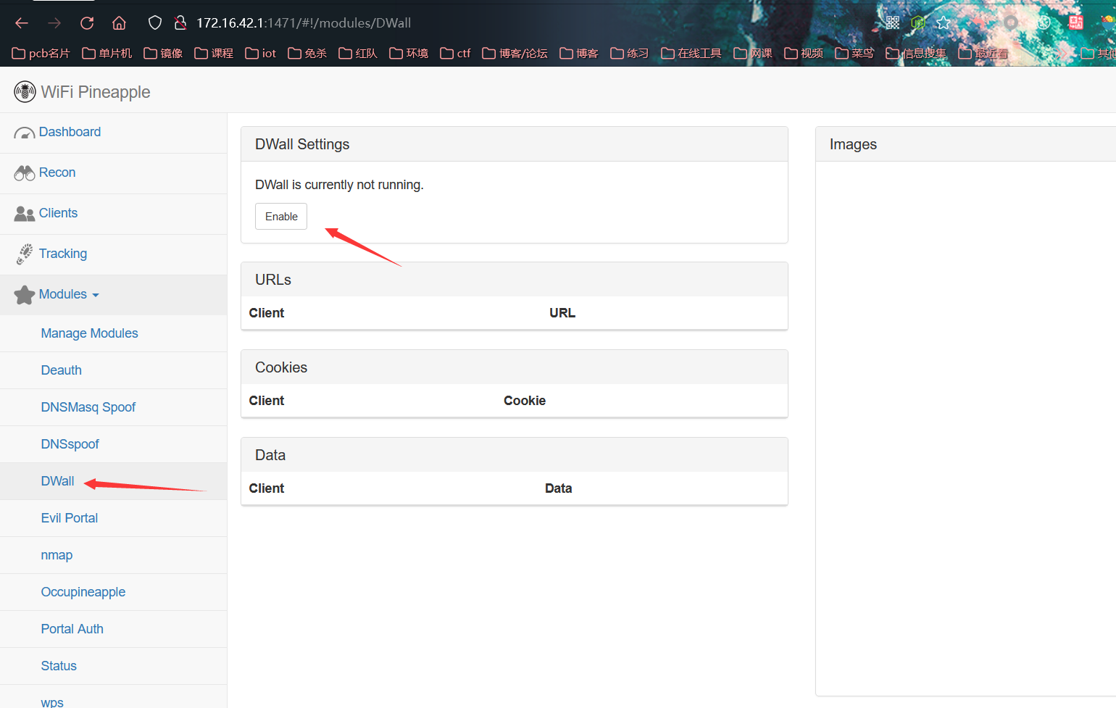Click the WiFi Pineapple logo icon
The height and width of the screenshot is (708, 1116).
[x=25, y=92]
